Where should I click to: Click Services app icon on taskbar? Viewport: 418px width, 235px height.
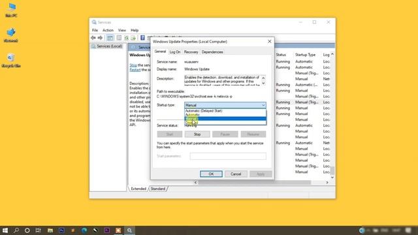pyautogui.click(x=129, y=230)
